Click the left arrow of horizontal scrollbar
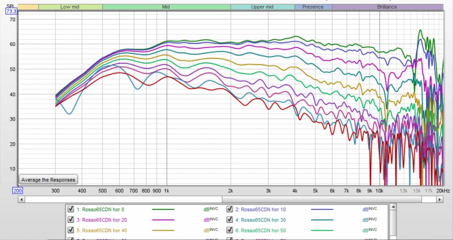Screen dimensions: 453x240 click(21, 199)
